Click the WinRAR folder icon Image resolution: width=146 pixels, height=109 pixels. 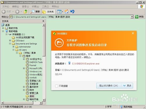pos(27,78)
